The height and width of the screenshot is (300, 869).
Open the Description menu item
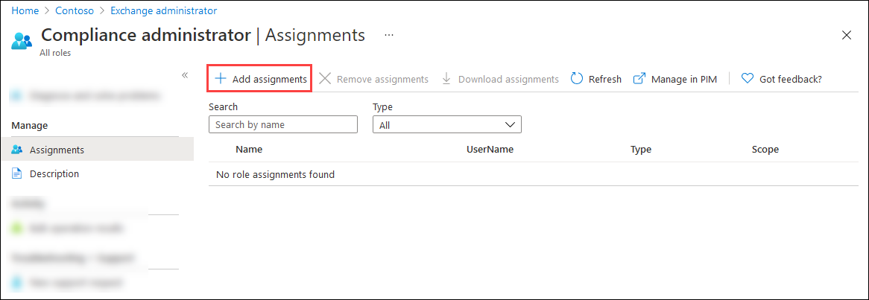click(x=54, y=173)
